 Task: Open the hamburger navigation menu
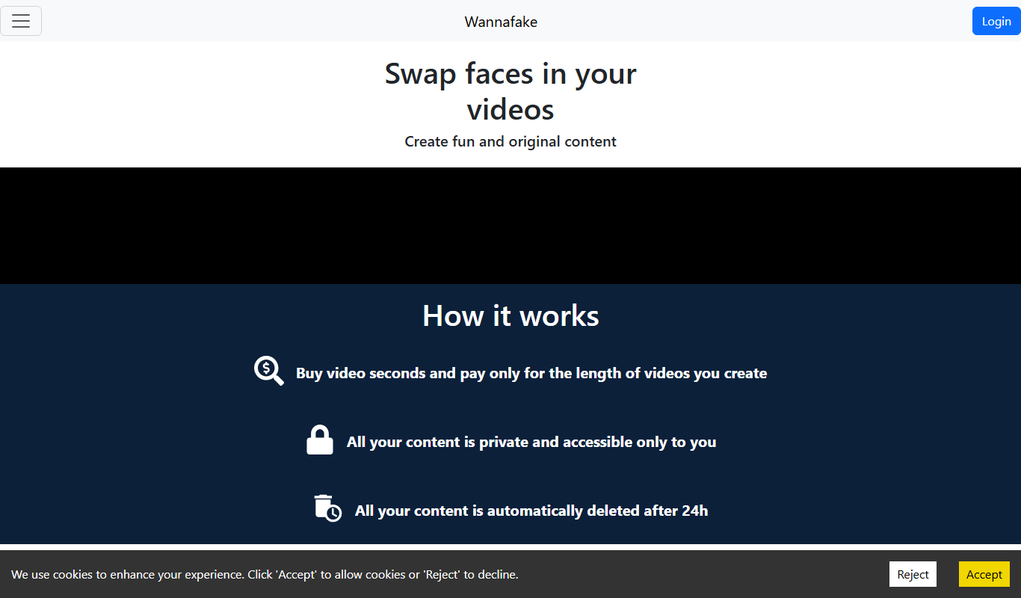pos(21,21)
